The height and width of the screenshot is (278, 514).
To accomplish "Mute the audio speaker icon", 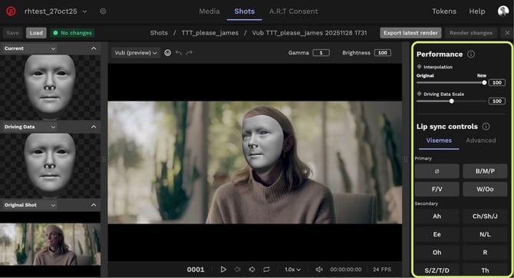I will point(318,270).
